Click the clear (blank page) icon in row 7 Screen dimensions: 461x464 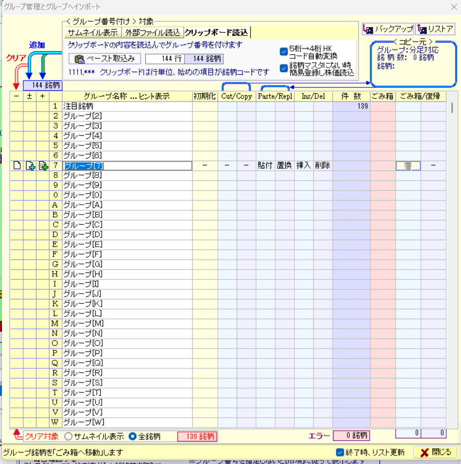pyautogui.click(x=17, y=166)
